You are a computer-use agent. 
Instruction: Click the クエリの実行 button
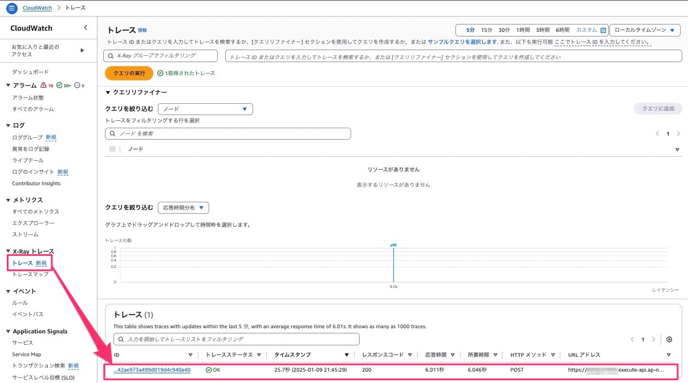(129, 73)
